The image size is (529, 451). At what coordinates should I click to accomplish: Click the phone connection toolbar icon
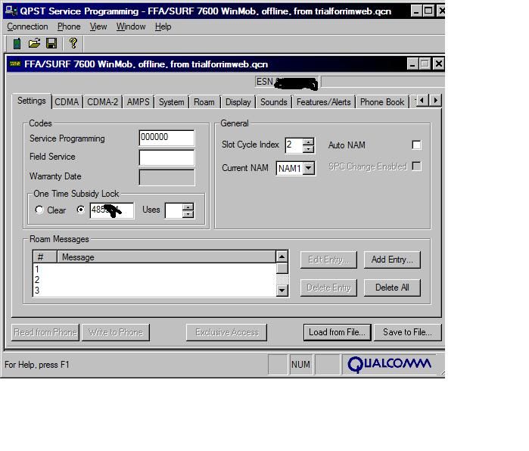click(x=17, y=44)
